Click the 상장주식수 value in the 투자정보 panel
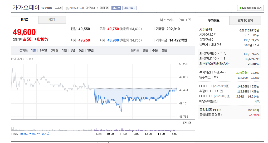The image size is (268, 143). coord(251,40)
